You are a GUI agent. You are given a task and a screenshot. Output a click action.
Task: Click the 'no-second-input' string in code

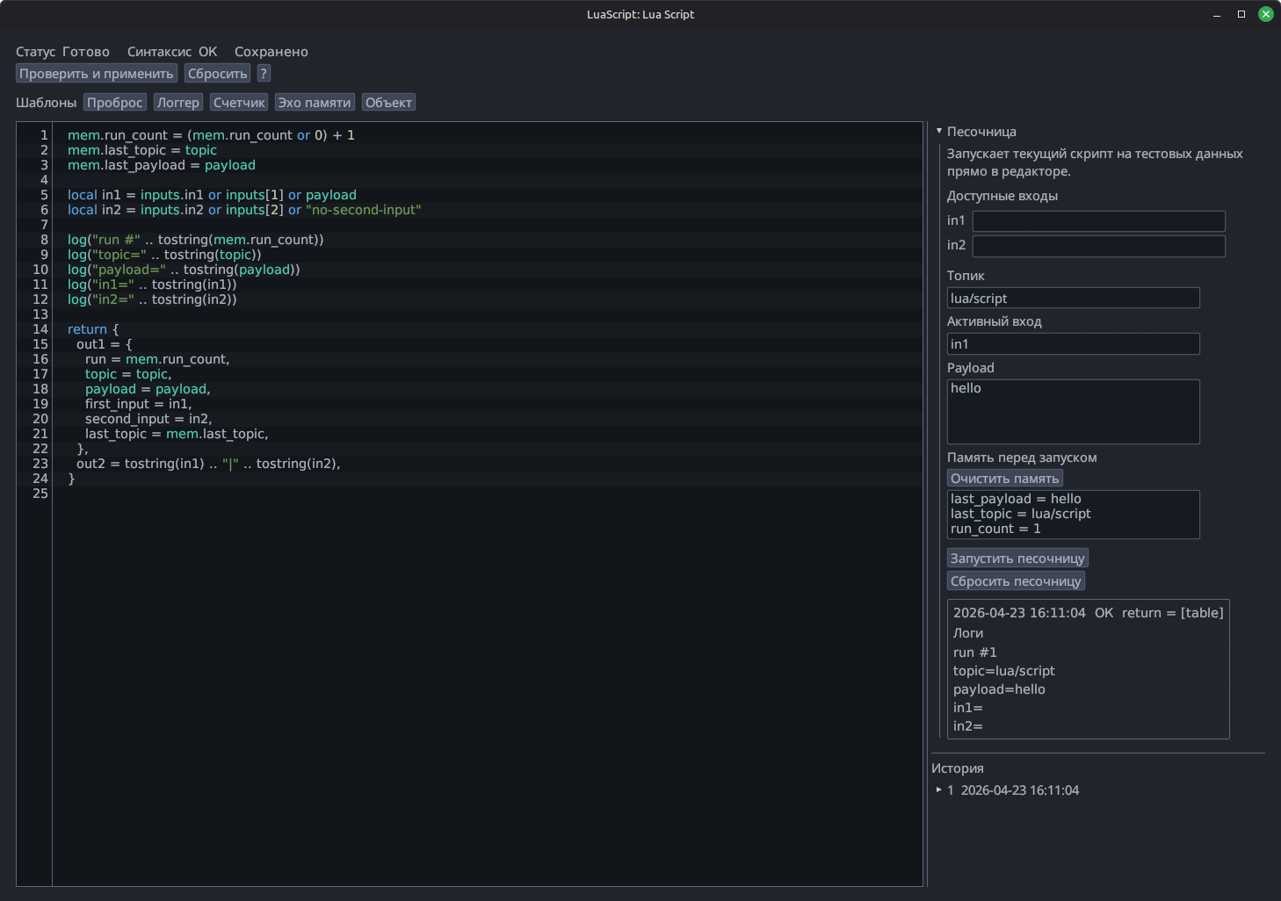point(364,210)
